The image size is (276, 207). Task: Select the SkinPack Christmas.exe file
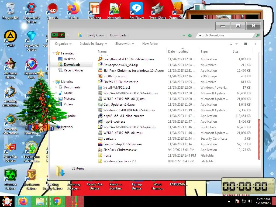click(x=120, y=150)
